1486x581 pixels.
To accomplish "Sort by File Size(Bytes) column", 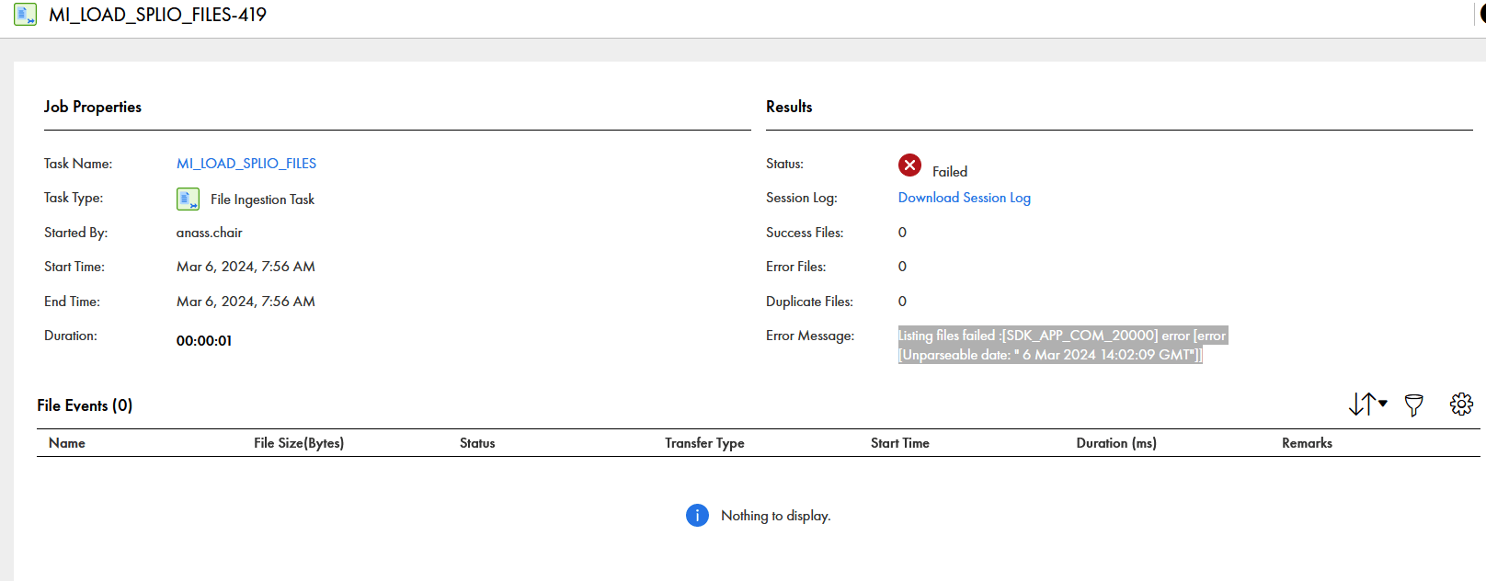I will pyautogui.click(x=299, y=443).
